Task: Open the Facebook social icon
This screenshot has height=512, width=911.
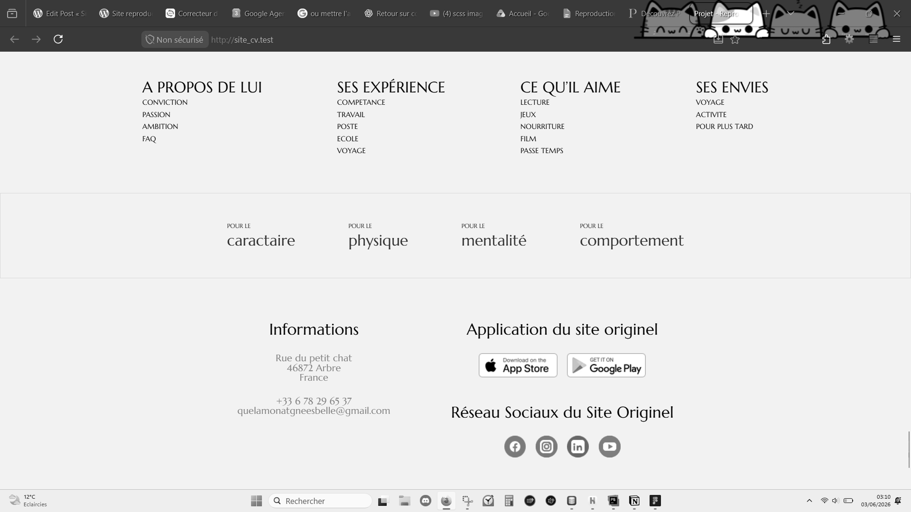Action: point(515,447)
